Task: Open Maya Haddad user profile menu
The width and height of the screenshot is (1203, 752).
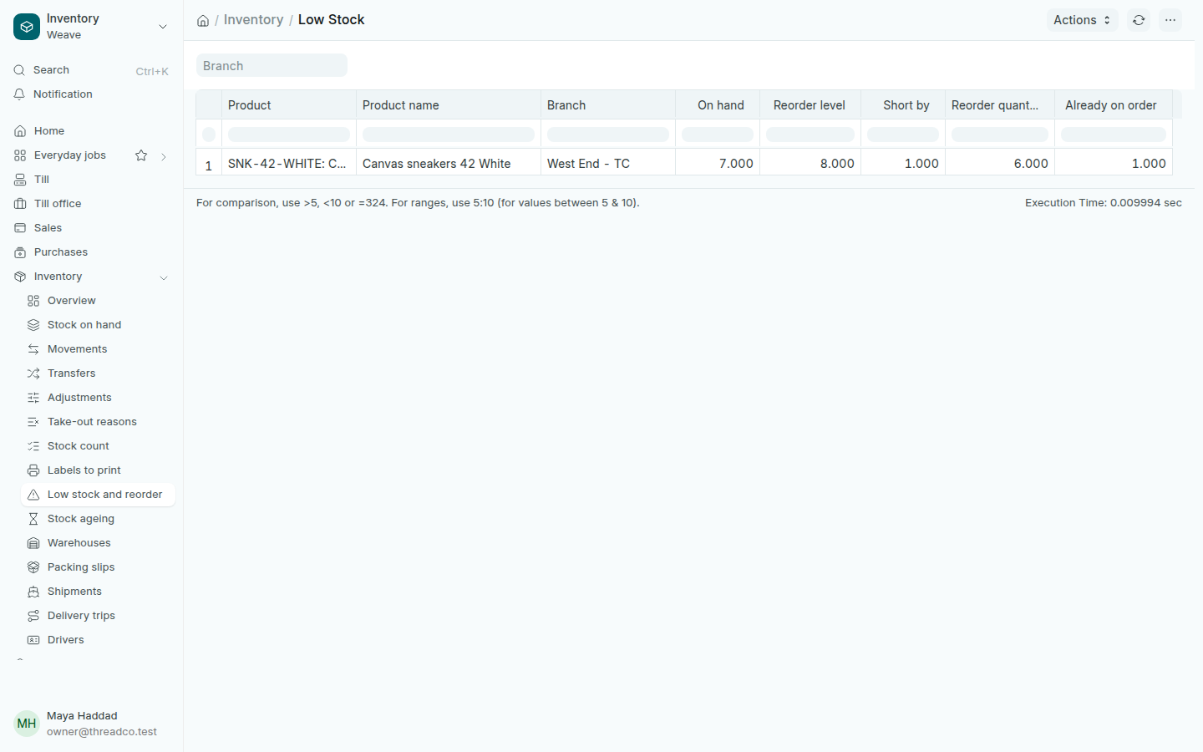Action: point(92,724)
